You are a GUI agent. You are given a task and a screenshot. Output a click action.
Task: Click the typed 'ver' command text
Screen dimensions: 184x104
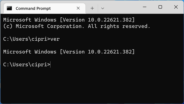tap(55, 39)
